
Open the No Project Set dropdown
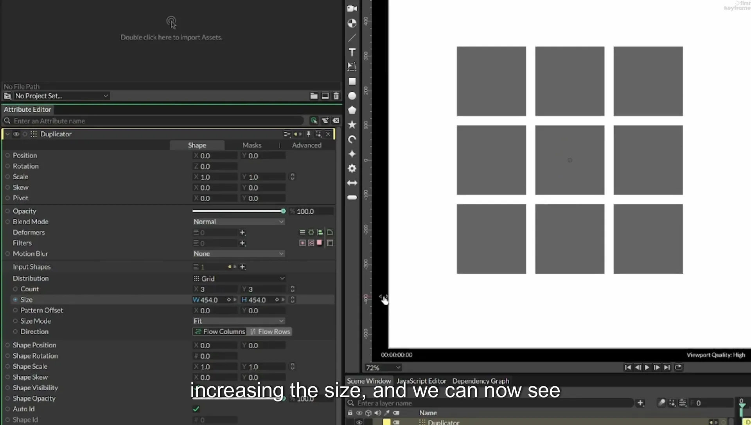pos(61,96)
